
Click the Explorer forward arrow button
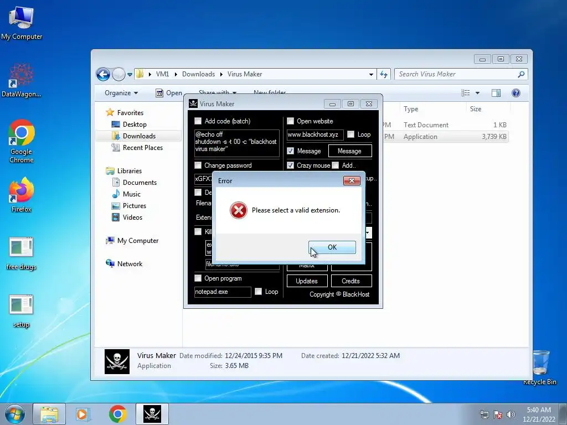click(x=118, y=75)
